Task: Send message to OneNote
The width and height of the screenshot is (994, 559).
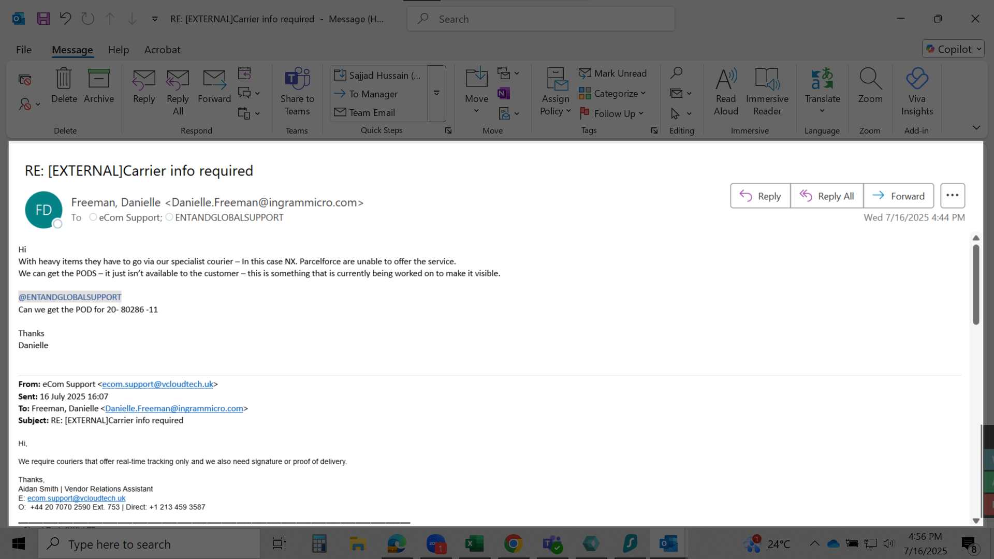Action: pos(503,93)
